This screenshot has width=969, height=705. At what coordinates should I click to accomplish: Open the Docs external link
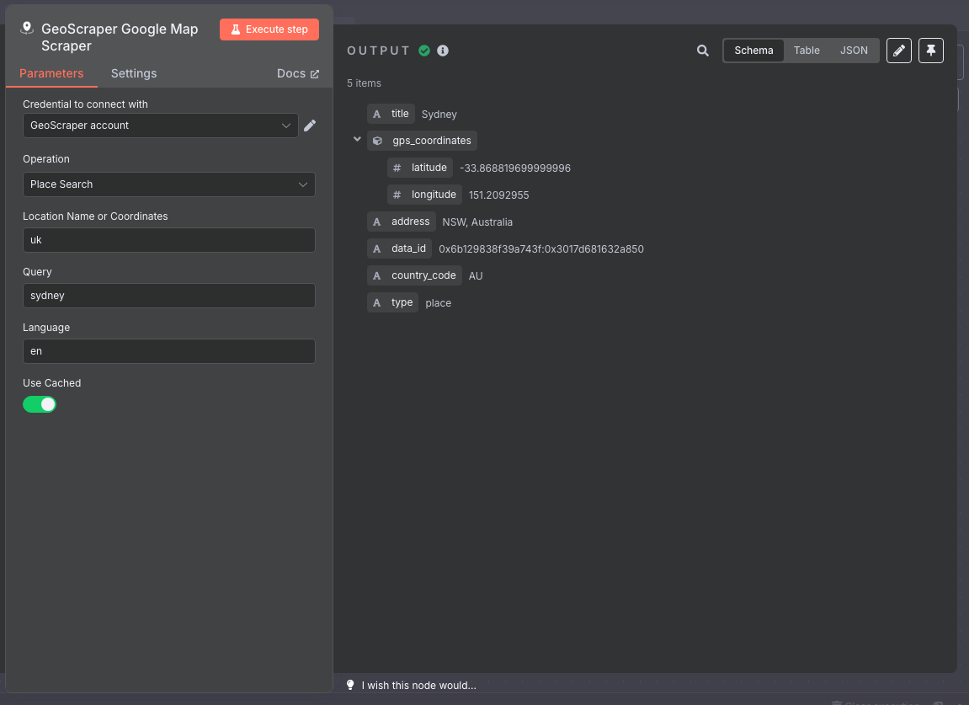298,73
